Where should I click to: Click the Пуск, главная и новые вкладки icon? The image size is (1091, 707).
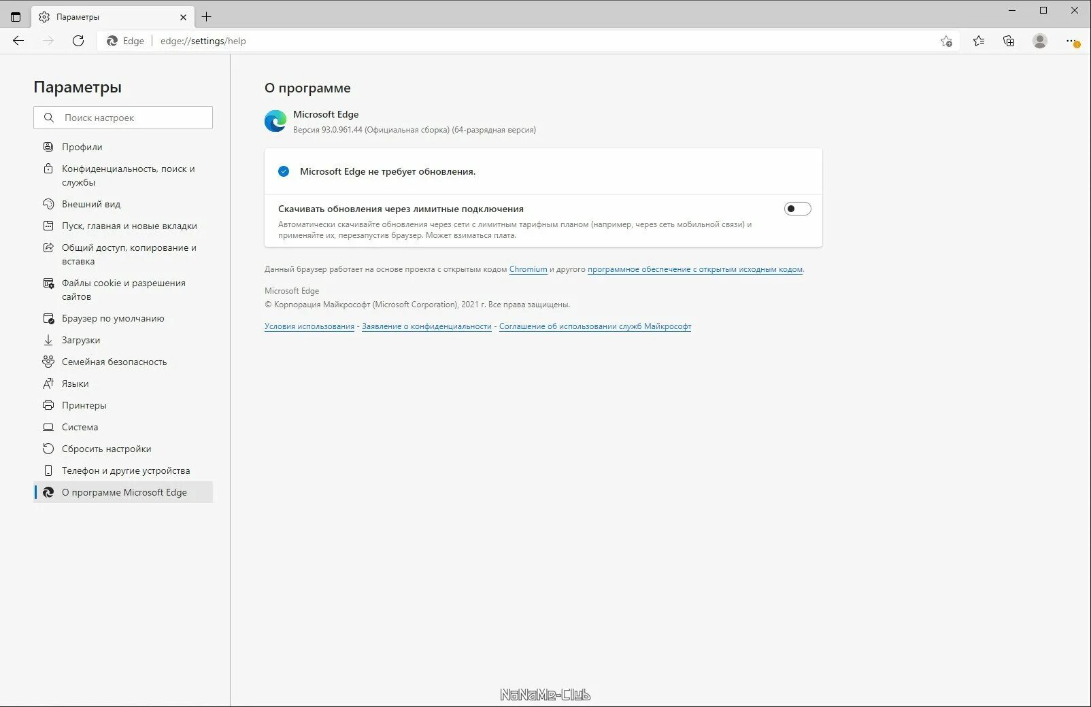(x=48, y=226)
